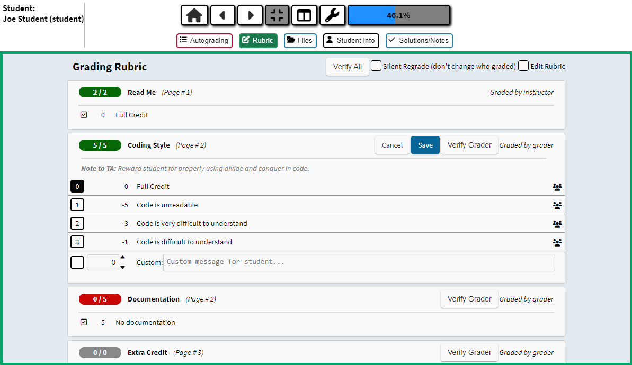Click the Joe Student name text
Viewport: 632px width, 365px height.
[x=43, y=19]
